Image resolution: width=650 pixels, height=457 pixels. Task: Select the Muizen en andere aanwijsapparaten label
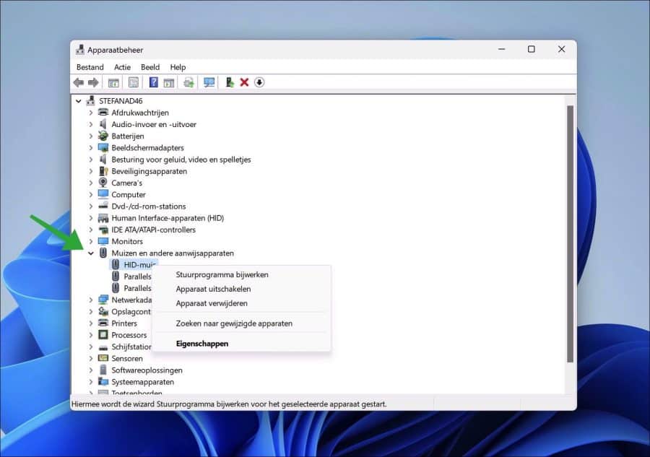point(173,253)
